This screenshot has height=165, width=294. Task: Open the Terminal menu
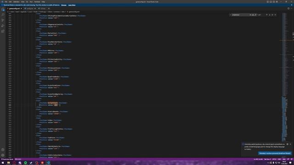(x=37, y=2)
